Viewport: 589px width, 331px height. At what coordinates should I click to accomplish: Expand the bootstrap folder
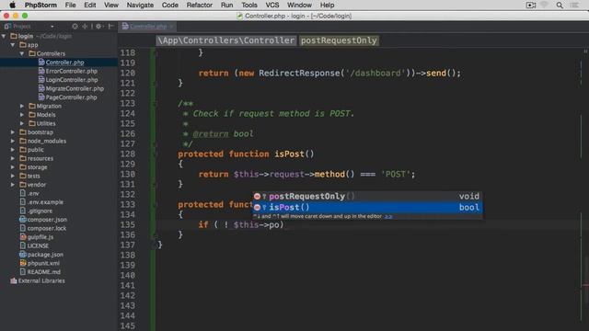(13, 132)
